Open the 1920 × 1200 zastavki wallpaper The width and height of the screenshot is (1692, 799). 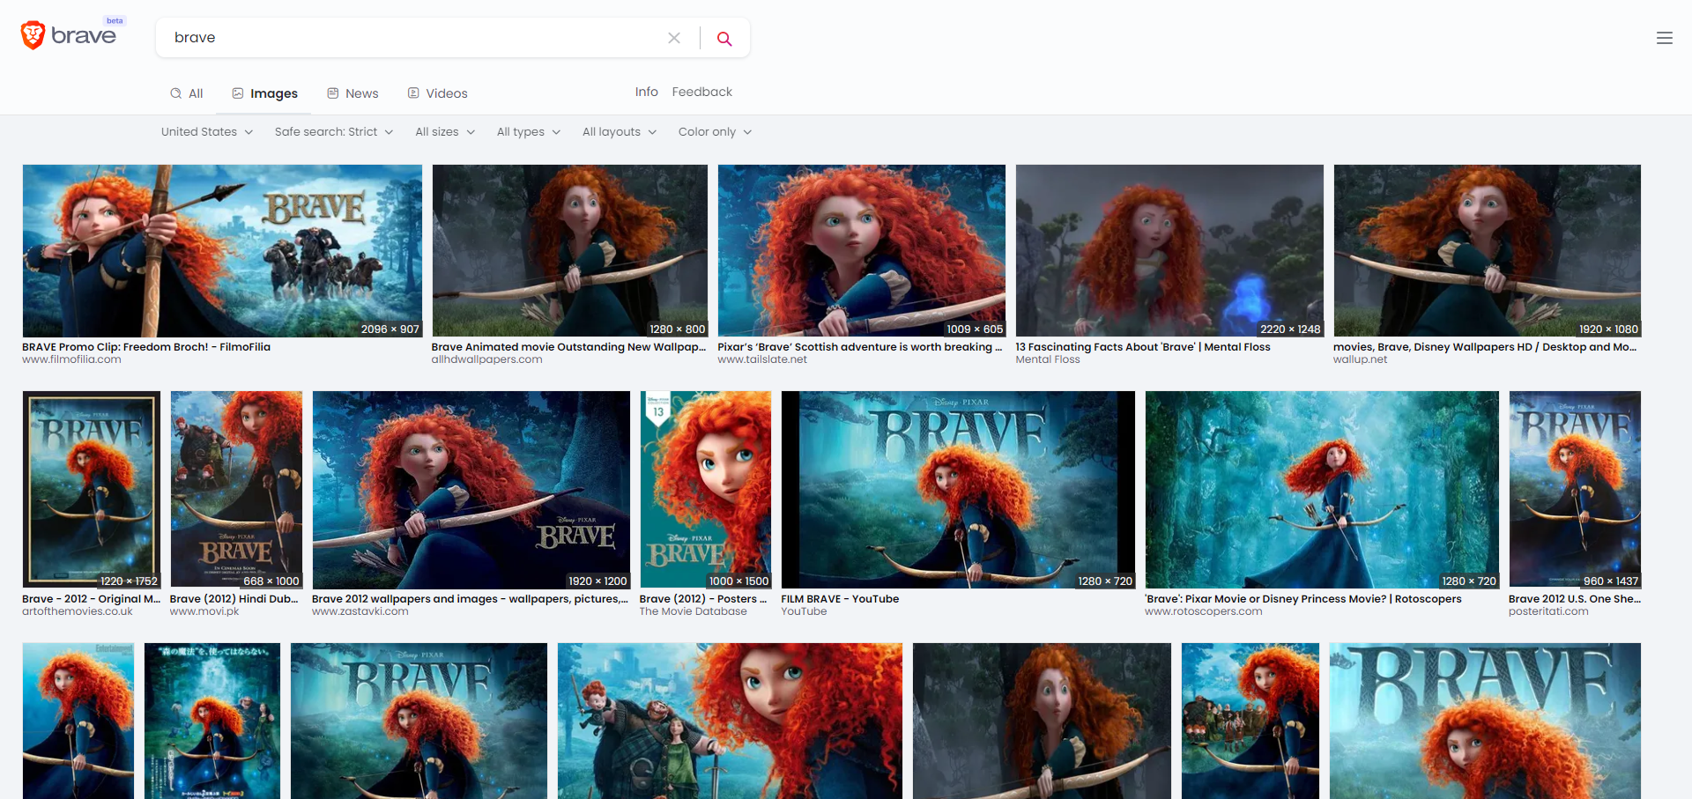(471, 490)
